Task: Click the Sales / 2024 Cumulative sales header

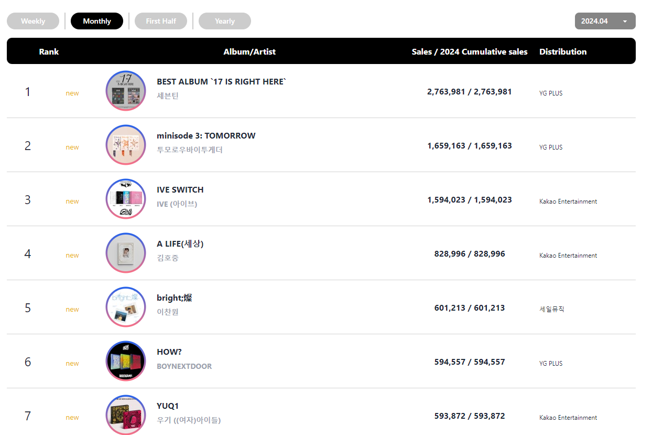Action: pos(470,51)
